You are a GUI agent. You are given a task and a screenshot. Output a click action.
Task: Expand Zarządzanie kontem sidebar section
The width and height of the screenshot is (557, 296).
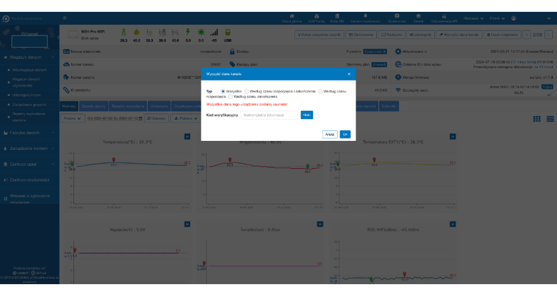coord(30,149)
